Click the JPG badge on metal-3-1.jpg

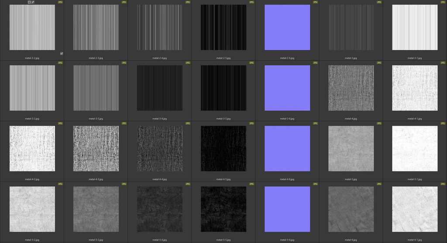443,2
